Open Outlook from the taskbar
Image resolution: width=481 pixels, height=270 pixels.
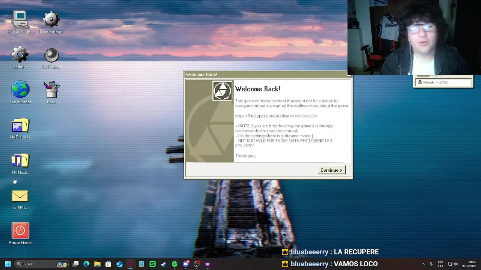pos(119,264)
